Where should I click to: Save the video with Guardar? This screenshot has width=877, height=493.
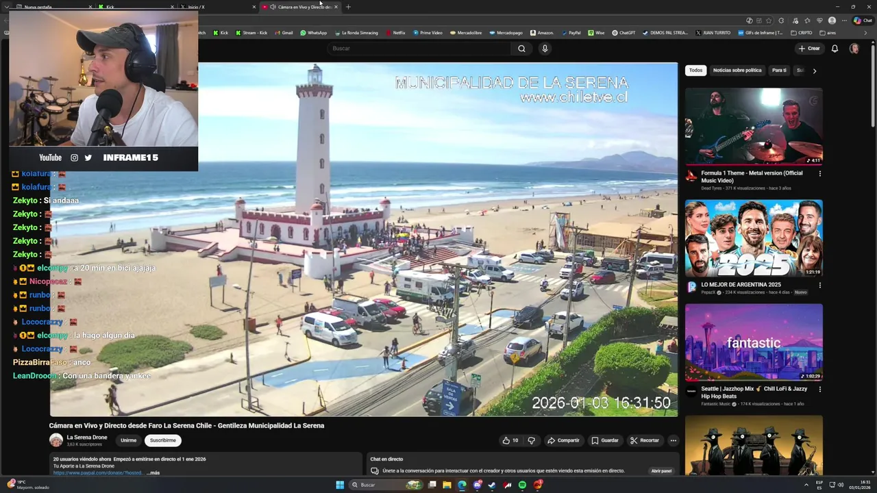(605, 440)
